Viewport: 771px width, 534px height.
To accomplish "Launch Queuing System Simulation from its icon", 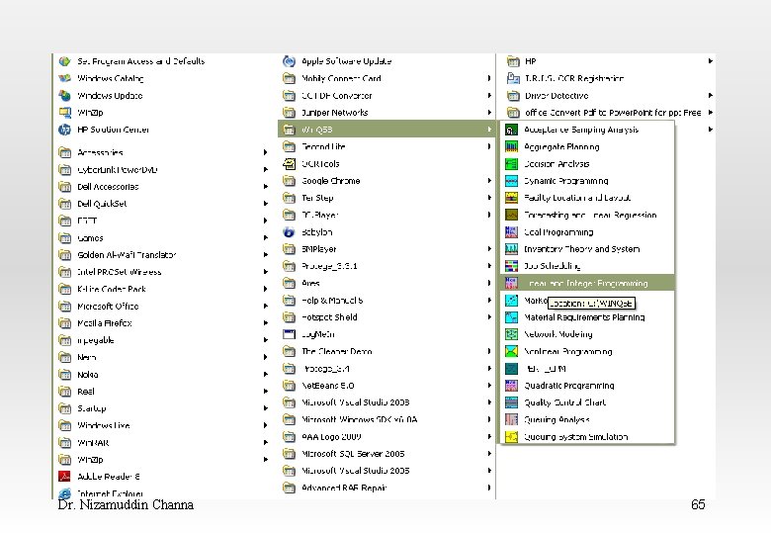I will [511, 437].
